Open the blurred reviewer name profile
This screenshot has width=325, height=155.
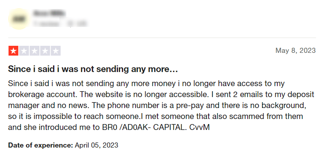point(49,14)
